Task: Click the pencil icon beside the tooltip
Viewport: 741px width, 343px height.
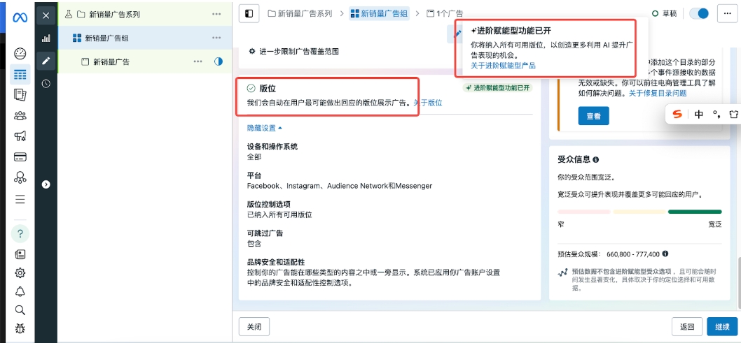Action: pyautogui.click(x=457, y=34)
